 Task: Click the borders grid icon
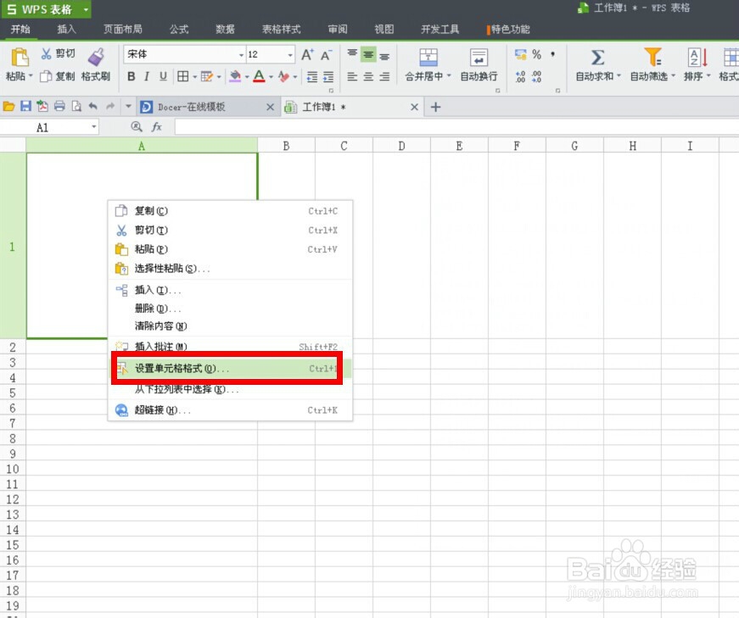pos(183,76)
